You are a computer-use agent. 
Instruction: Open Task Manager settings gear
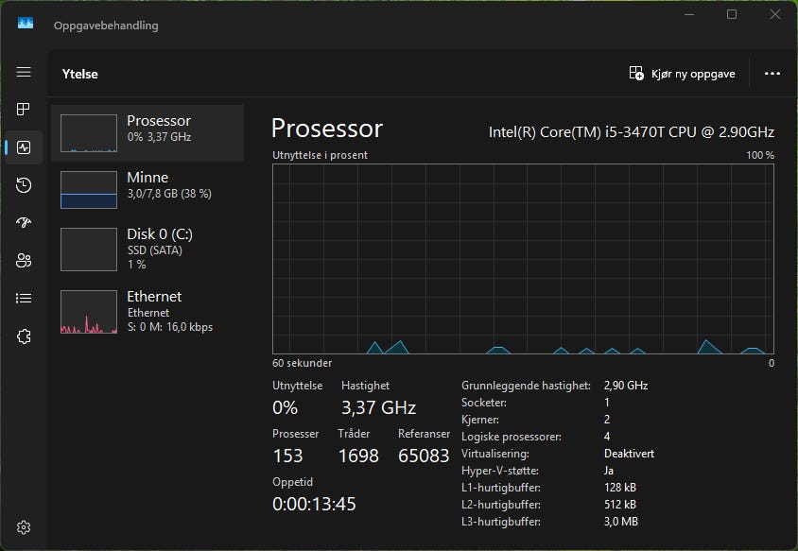[x=24, y=527]
